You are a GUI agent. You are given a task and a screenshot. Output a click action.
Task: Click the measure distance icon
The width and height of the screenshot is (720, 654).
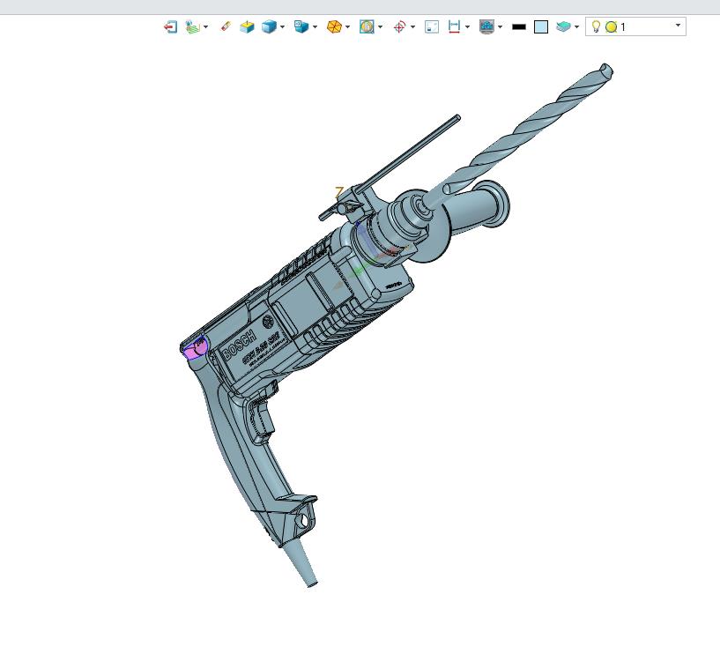(454, 26)
